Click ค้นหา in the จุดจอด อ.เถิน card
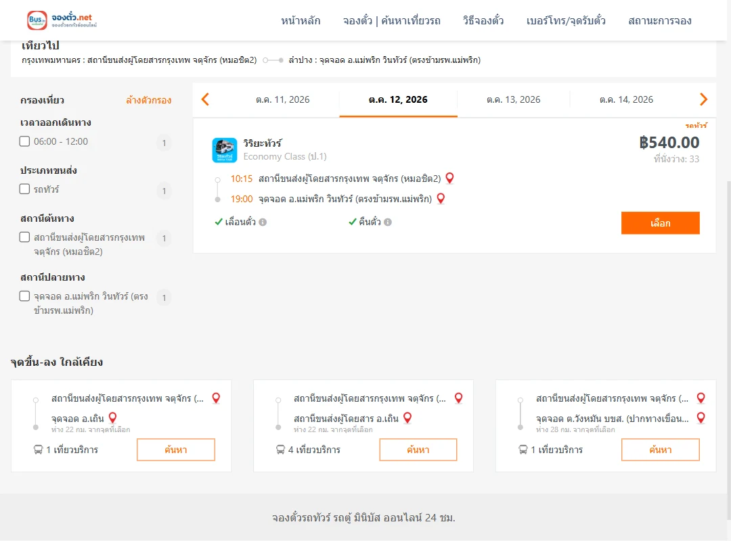Screen dimensions: 731x541 pos(176,450)
